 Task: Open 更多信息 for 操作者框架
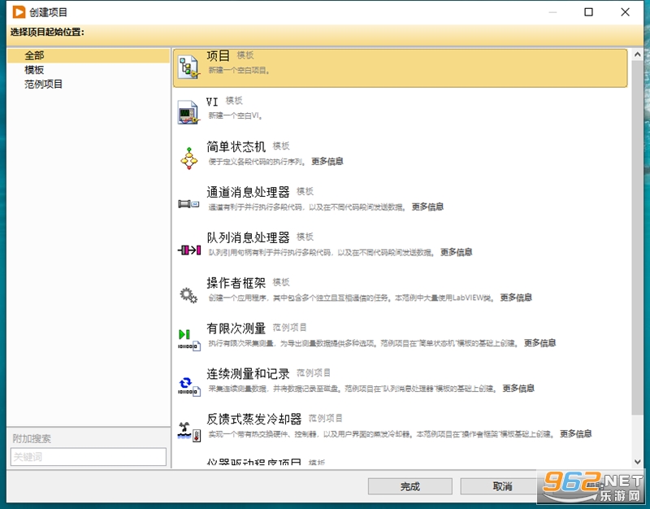[x=516, y=298]
